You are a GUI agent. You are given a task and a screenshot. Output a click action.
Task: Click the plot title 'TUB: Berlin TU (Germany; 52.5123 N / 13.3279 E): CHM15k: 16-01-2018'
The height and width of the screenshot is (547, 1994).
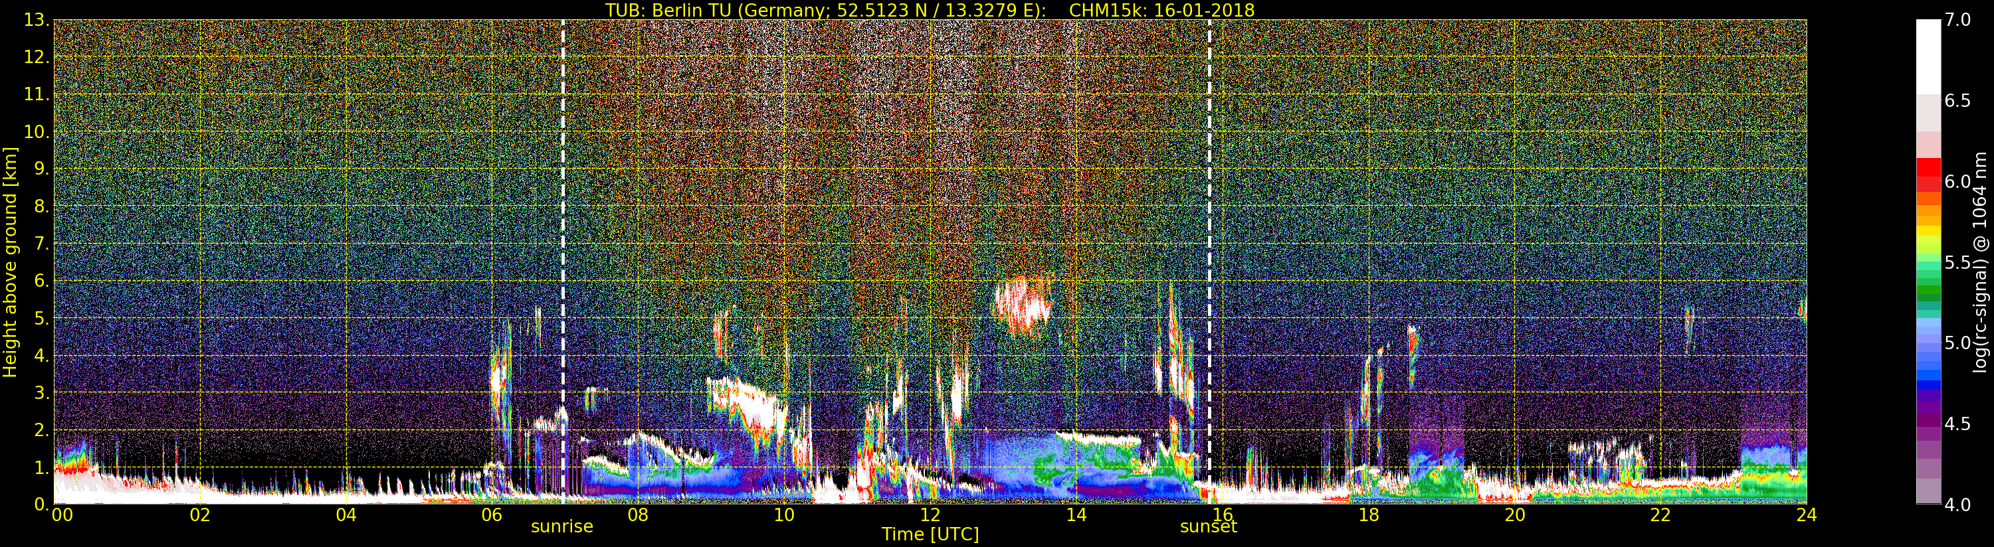(x=930, y=10)
